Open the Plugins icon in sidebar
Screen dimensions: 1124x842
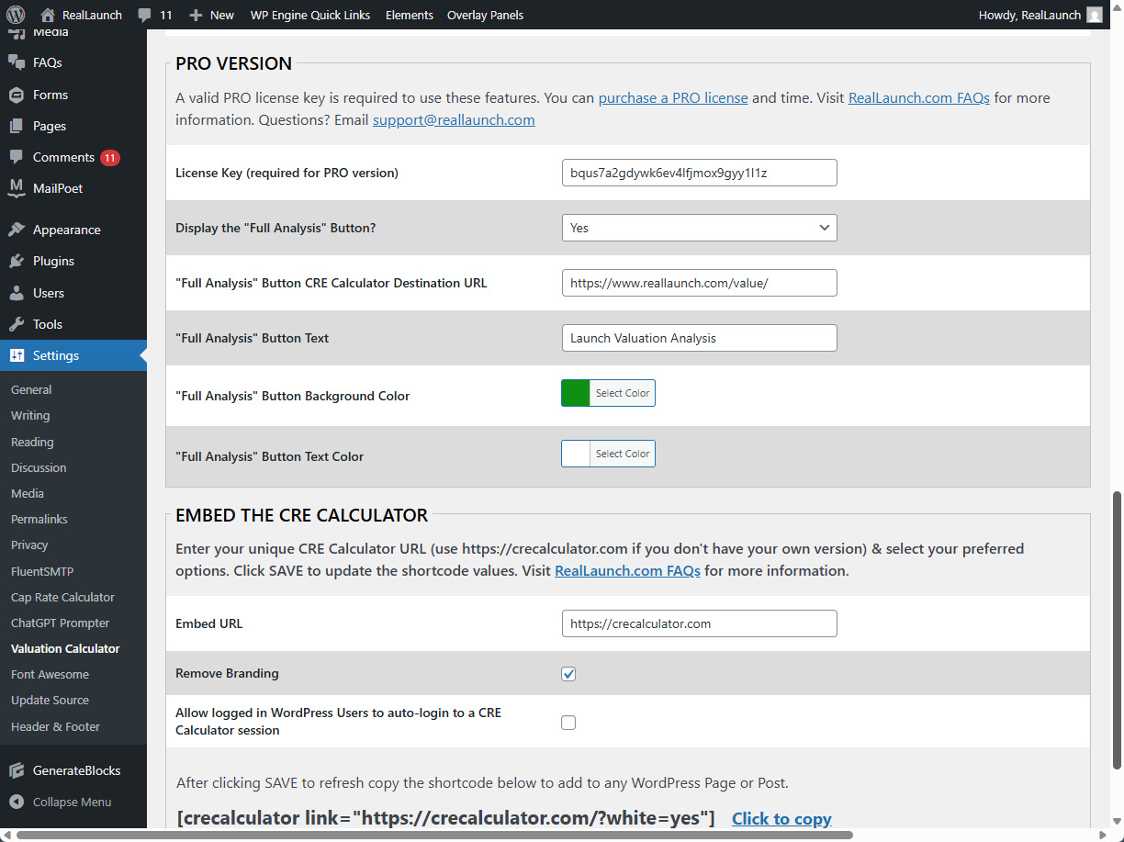(17, 262)
